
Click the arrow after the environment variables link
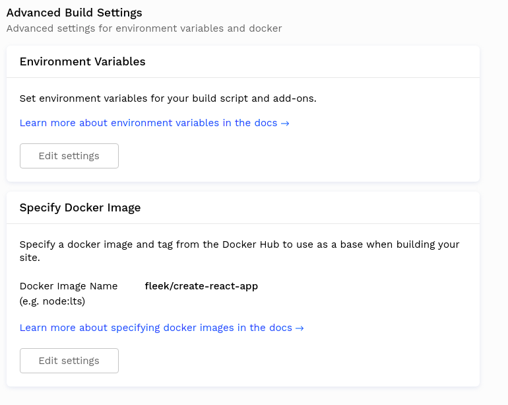pyautogui.click(x=285, y=123)
